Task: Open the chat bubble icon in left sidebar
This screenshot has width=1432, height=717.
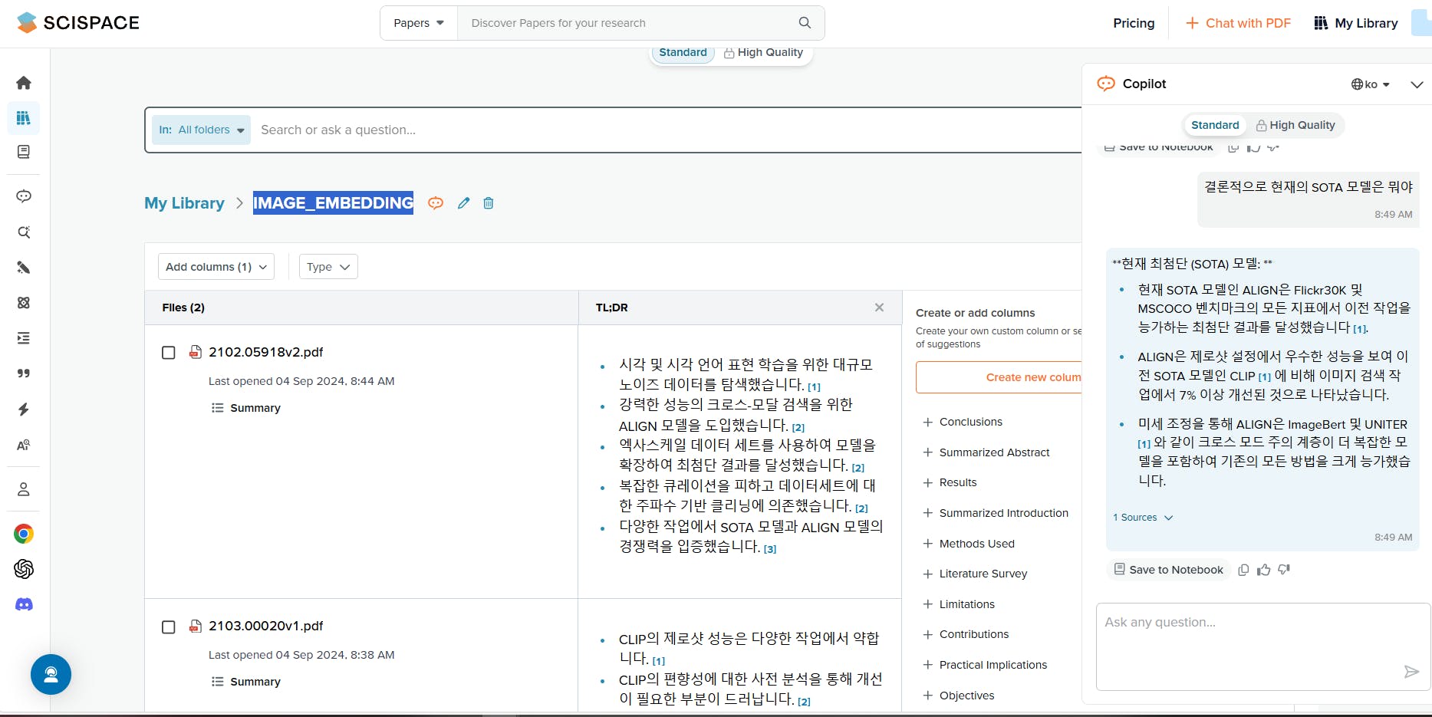Action: (x=24, y=196)
